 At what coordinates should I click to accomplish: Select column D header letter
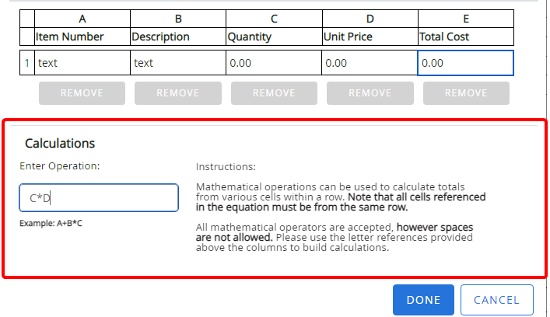[x=369, y=19]
